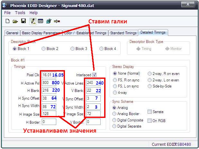
Task: Click the Open file folder icon
Action: click(x=15, y=21)
